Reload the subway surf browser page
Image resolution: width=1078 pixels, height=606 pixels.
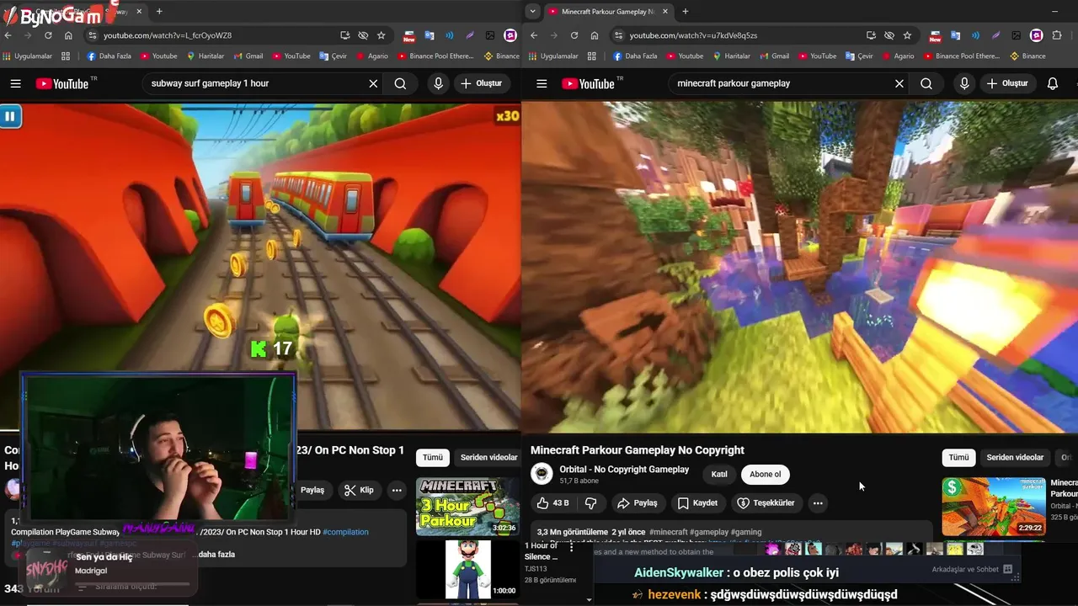coord(48,35)
